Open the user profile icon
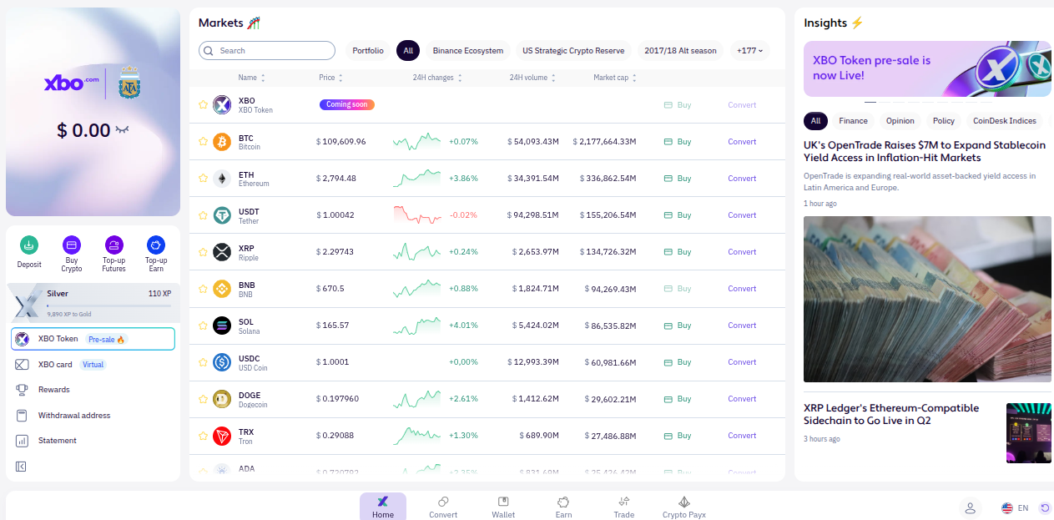Screen dimensions: 1054x520 [970, 507]
